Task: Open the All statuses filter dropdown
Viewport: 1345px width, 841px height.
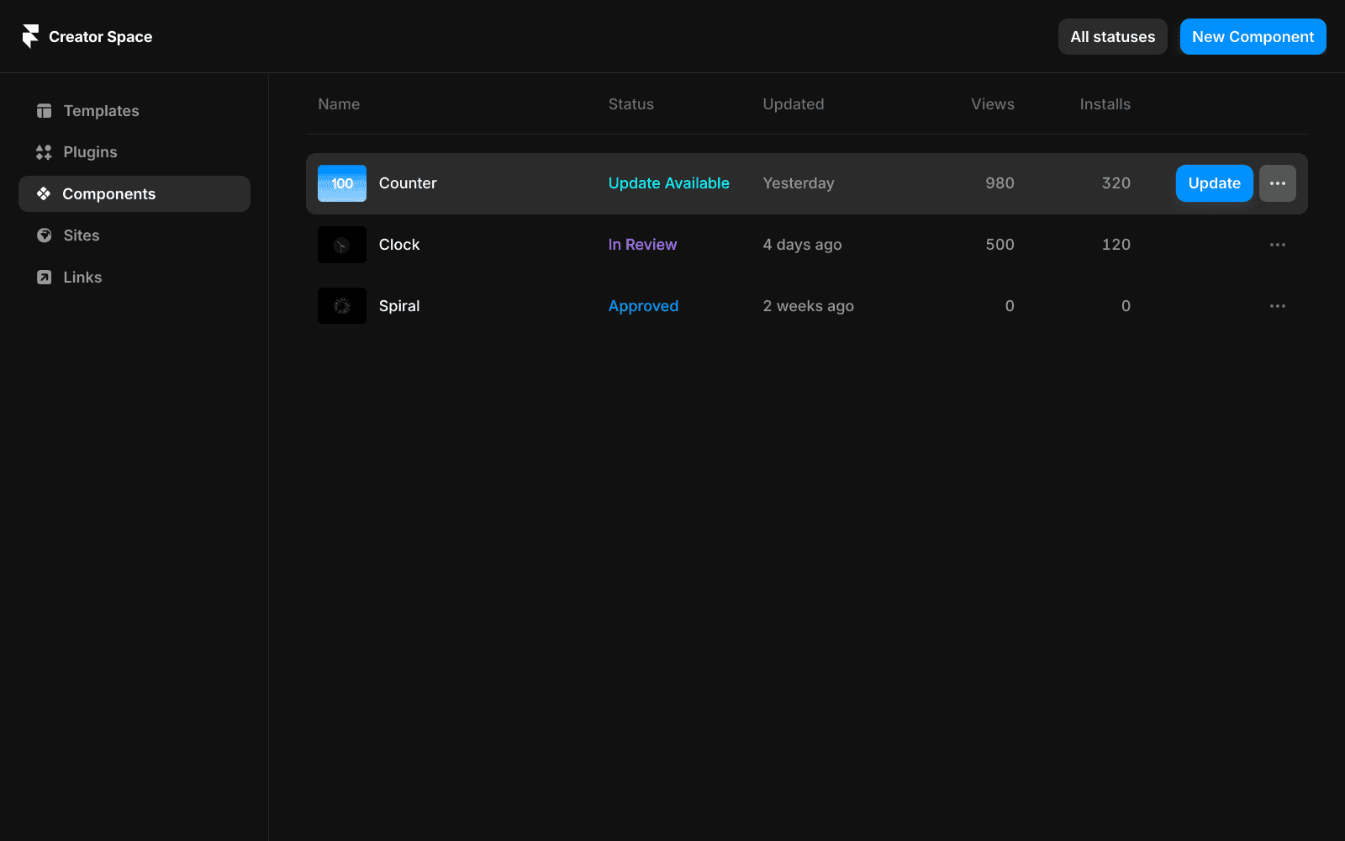Action: coord(1112,36)
